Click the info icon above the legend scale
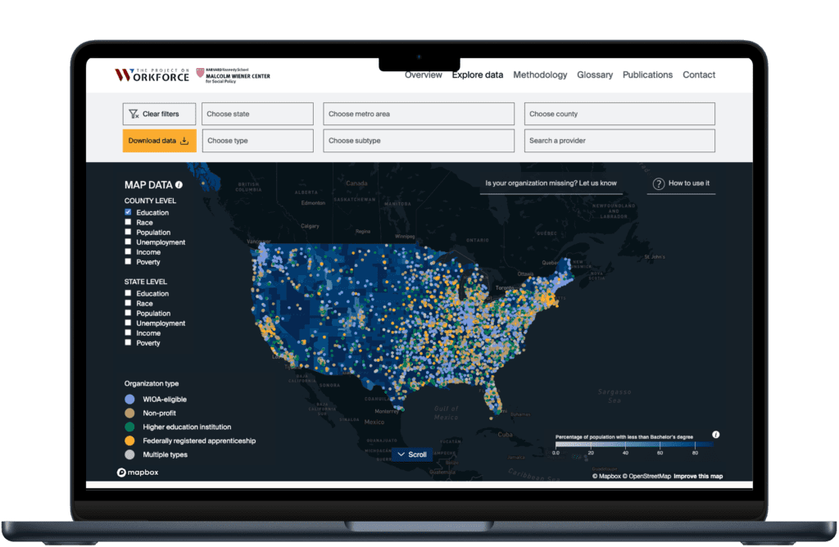The width and height of the screenshot is (839, 547). pyautogui.click(x=715, y=435)
